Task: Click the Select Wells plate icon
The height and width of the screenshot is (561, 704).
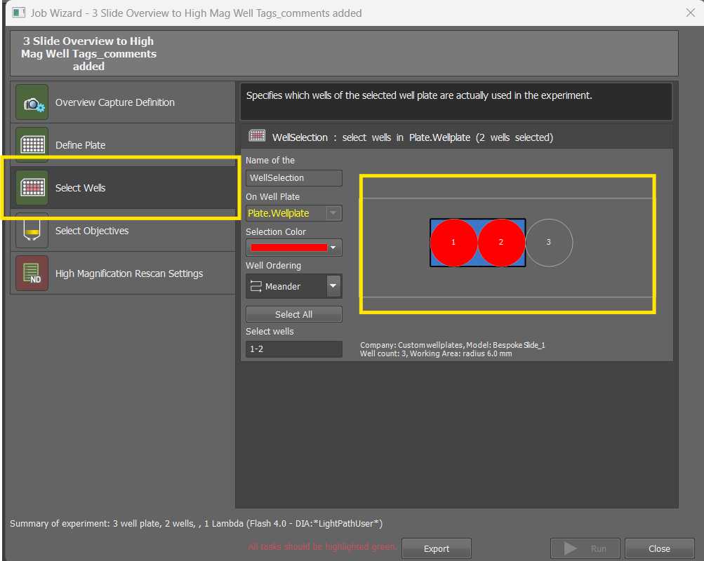Action: point(32,188)
